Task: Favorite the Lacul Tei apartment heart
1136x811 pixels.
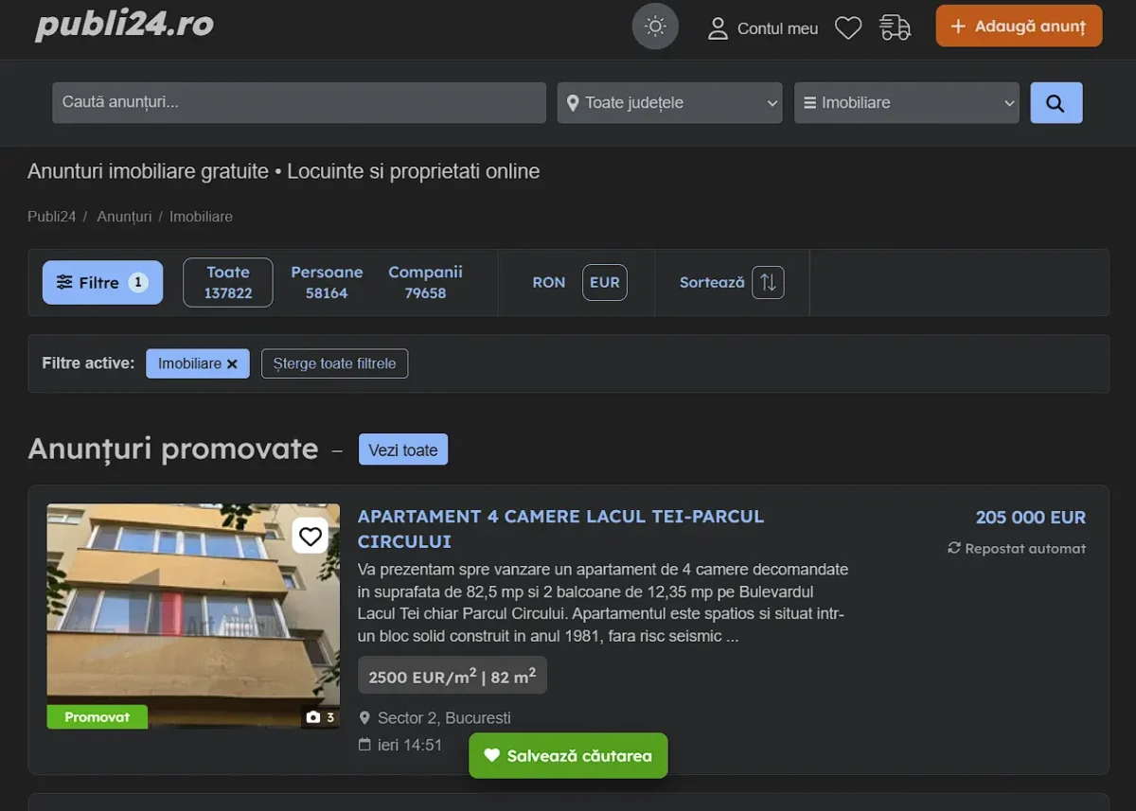Action: (x=311, y=537)
